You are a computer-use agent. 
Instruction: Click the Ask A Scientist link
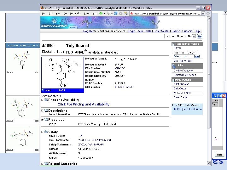(182, 93)
